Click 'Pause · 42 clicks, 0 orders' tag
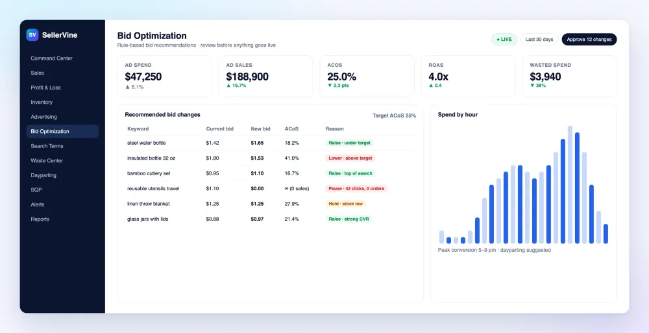Screen dimensions: 649x333 pyautogui.click(x=356, y=188)
